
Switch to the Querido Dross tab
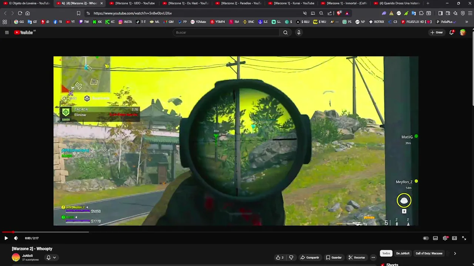coord(397,3)
